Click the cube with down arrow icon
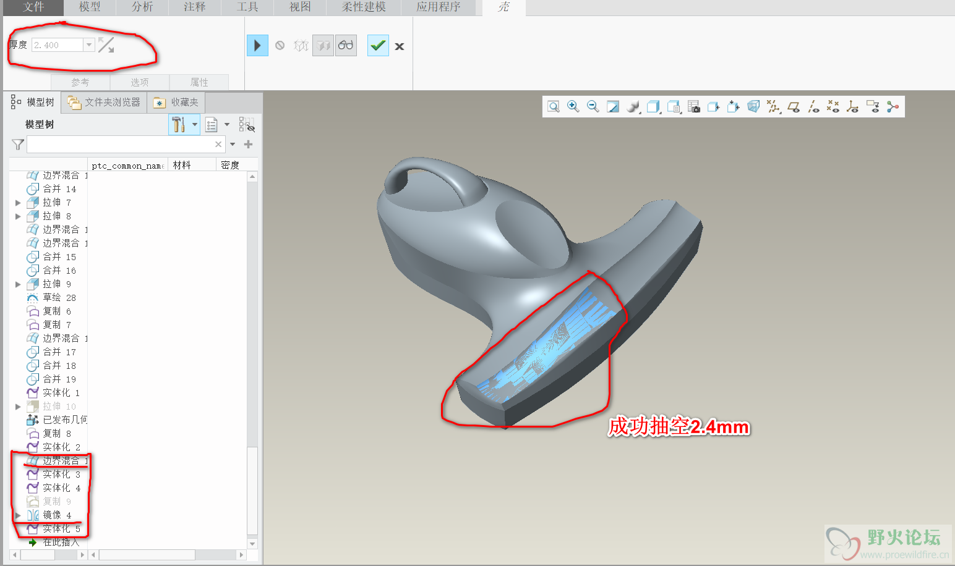This screenshot has height=566, width=955. 734,107
